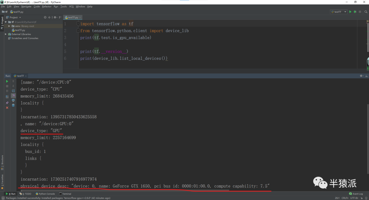Go up the stack trace arrow
Viewport: 369px width, 200px height.
pos(13,81)
